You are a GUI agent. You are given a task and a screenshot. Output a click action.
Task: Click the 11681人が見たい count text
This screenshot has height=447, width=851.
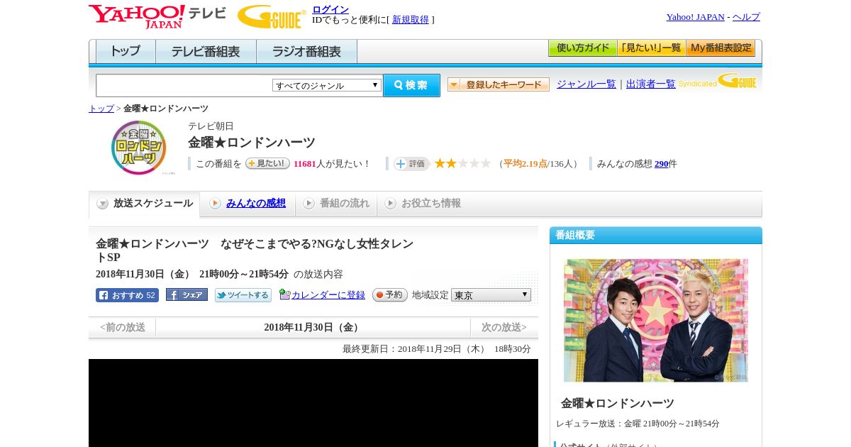[x=332, y=164]
